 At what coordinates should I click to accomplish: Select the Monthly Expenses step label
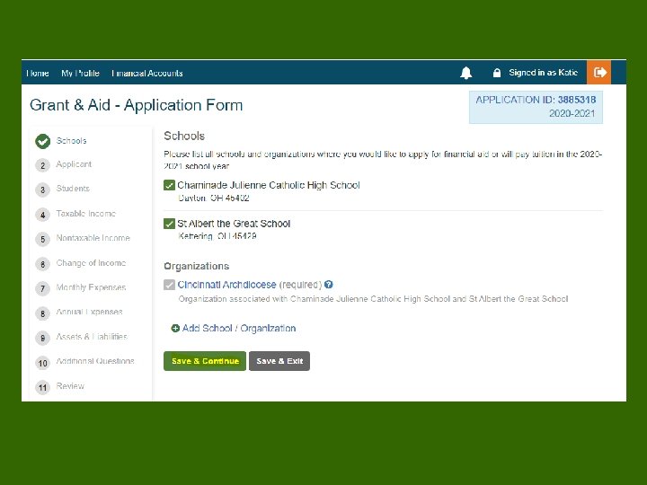[91, 287]
